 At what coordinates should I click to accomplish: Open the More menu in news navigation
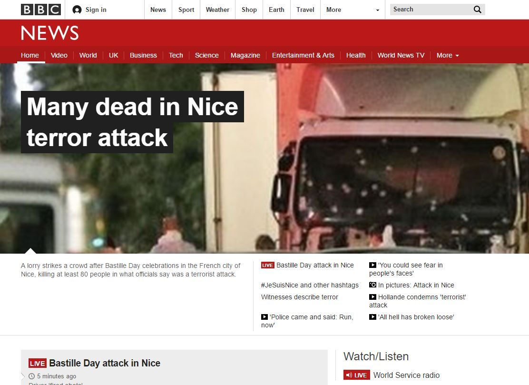coord(447,55)
